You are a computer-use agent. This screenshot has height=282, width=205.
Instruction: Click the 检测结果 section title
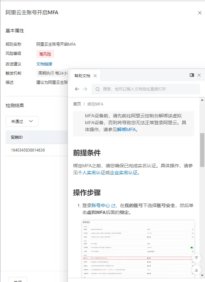click(15, 106)
